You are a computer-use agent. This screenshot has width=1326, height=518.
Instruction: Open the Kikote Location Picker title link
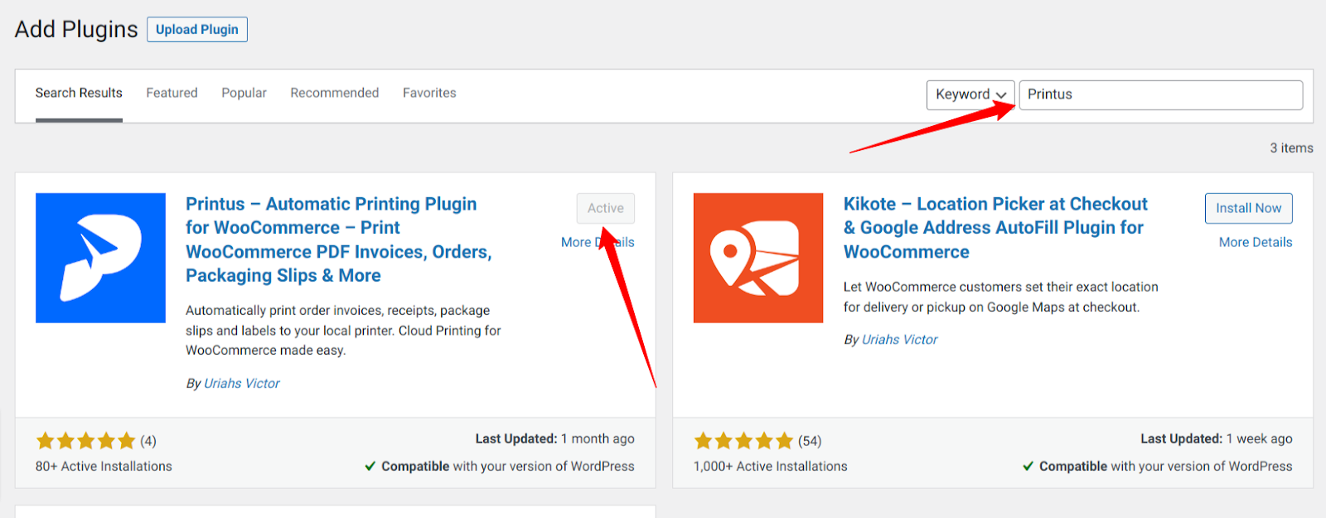(x=995, y=228)
